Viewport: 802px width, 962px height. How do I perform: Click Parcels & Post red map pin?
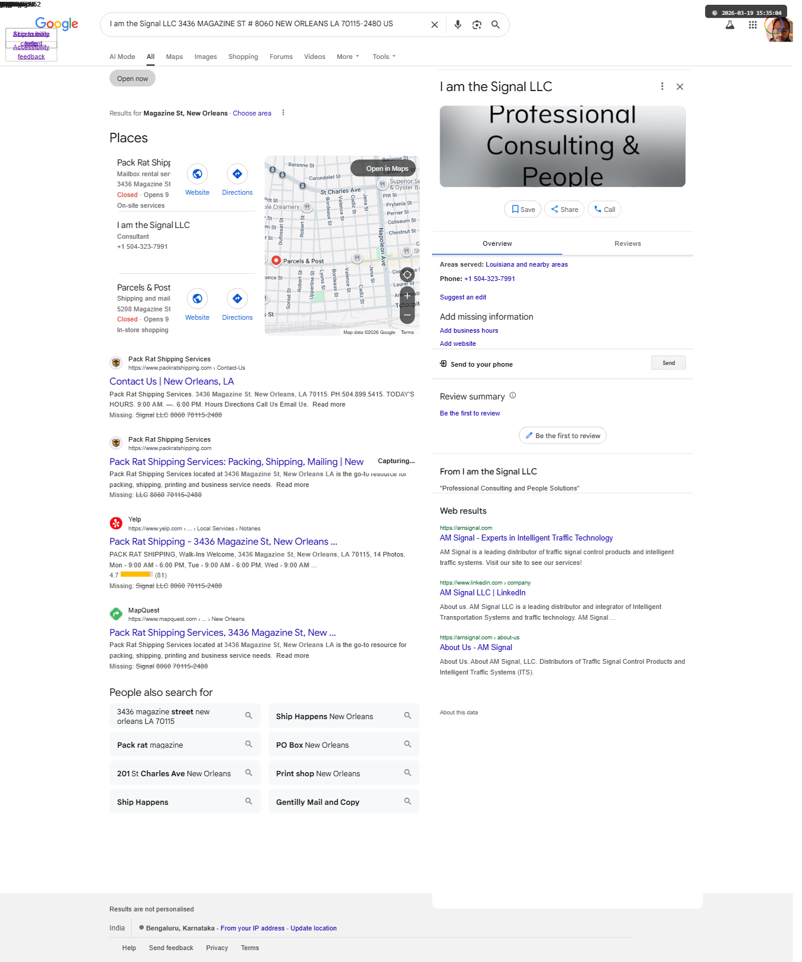(276, 261)
